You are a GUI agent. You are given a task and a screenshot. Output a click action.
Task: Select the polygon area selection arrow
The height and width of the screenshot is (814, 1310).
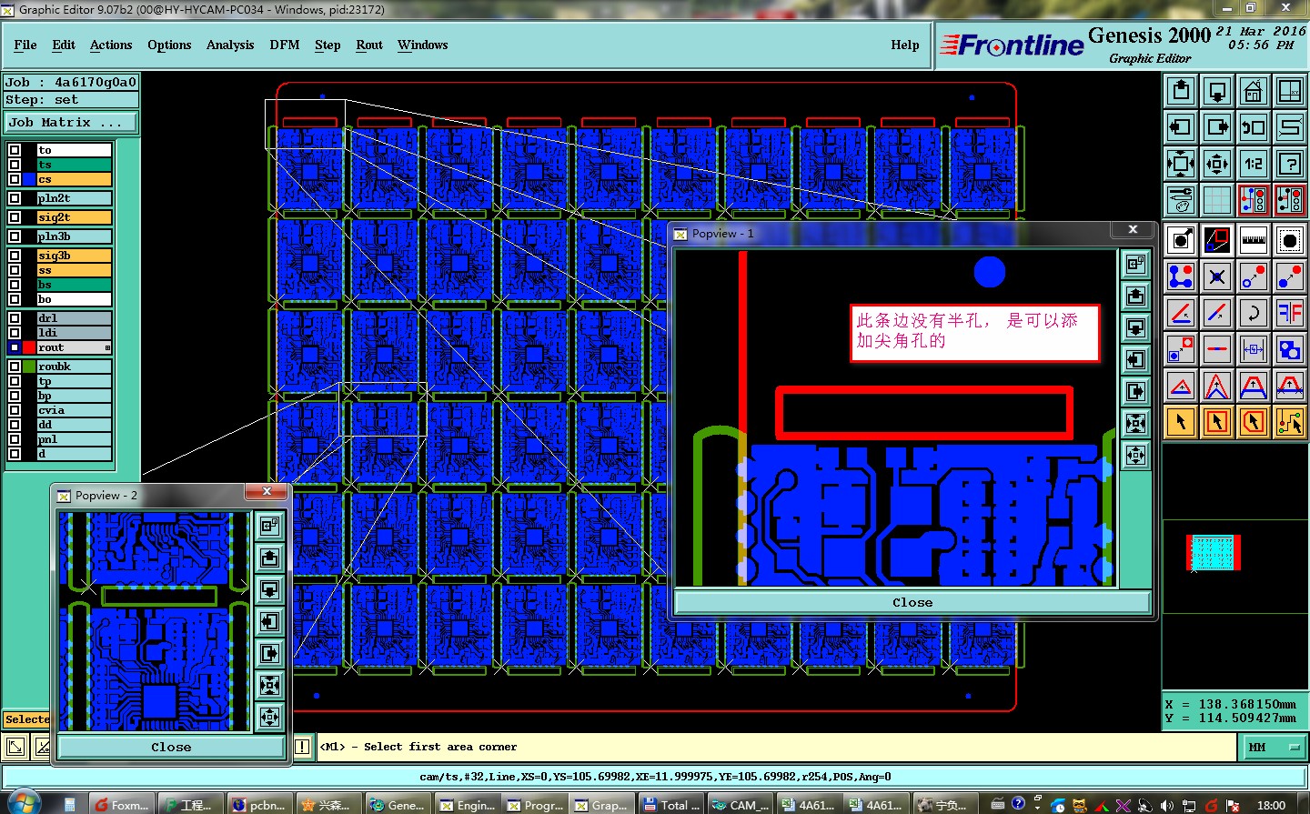click(1254, 421)
